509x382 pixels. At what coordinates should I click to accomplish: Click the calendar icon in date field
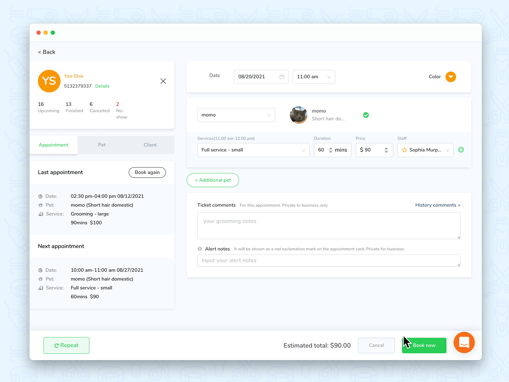[282, 77]
